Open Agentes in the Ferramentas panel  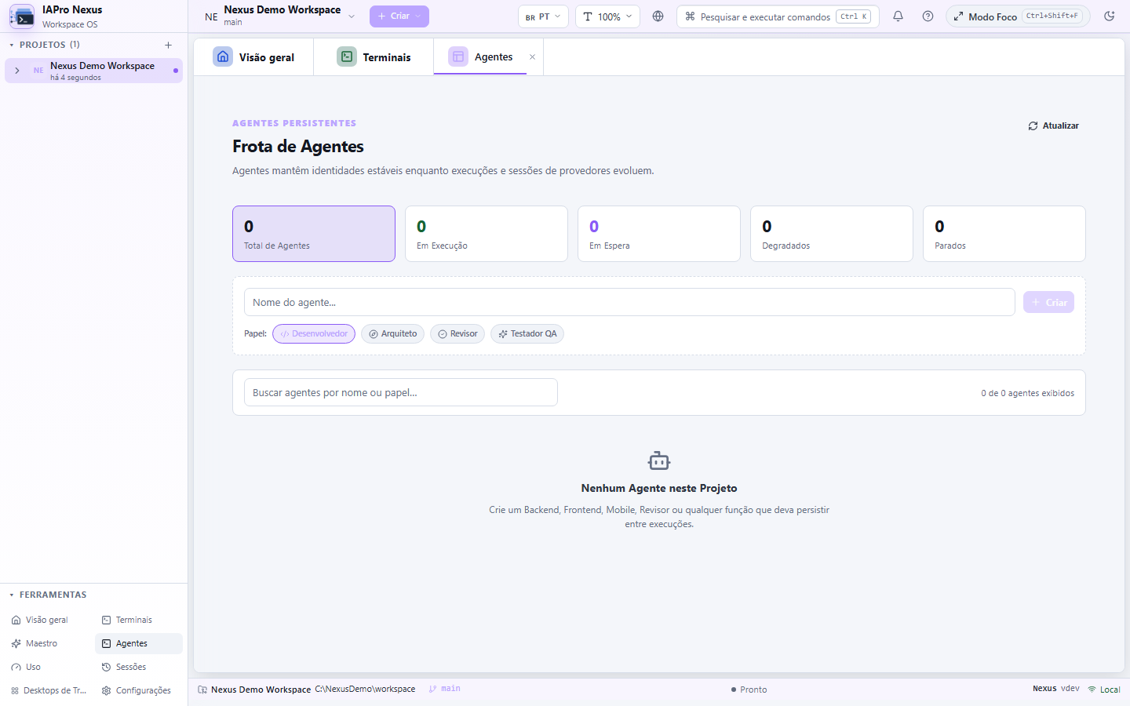[139, 643]
